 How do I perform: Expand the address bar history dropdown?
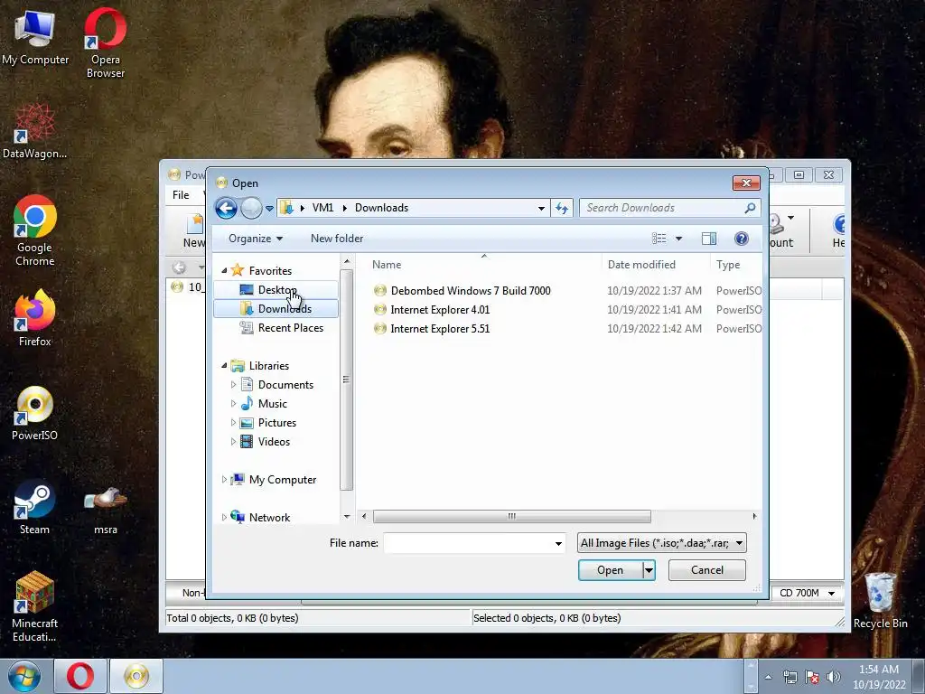click(x=541, y=209)
